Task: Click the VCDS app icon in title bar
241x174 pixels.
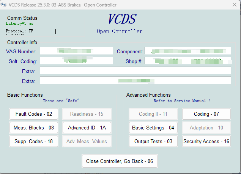Action: (x=4, y=5)
